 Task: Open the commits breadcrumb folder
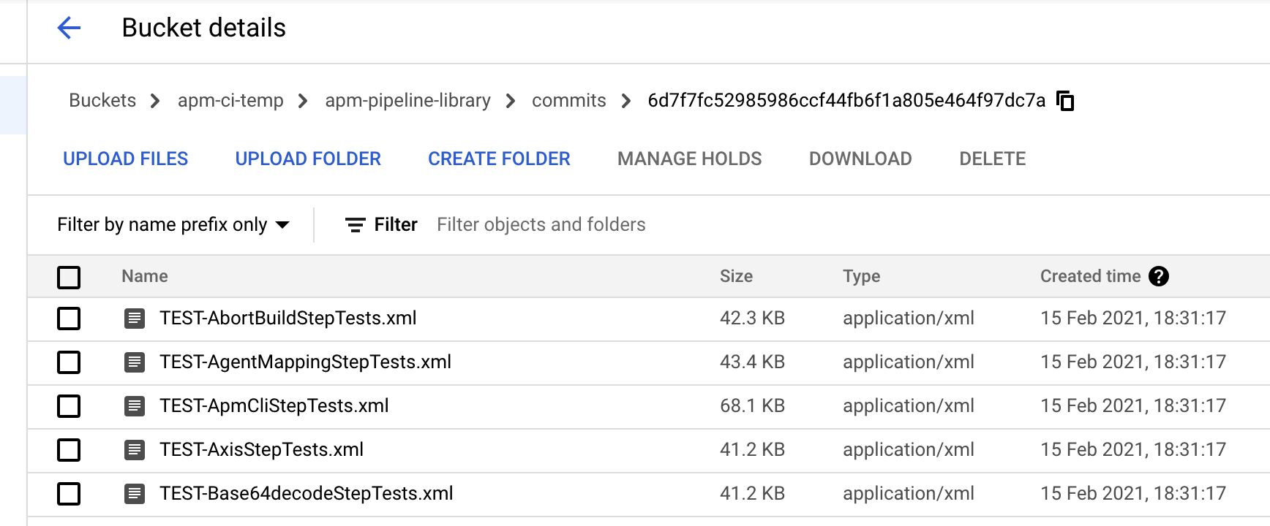(568, 101)
